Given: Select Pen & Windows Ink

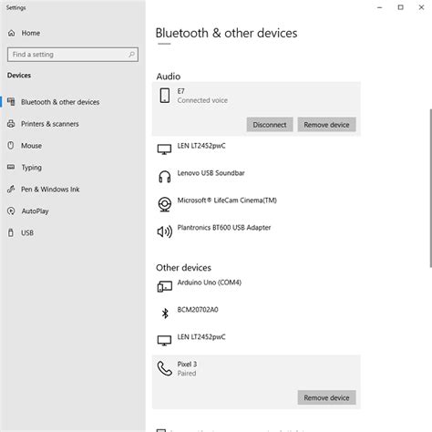Looking at the screenshot, I should (x=50, y=190).
